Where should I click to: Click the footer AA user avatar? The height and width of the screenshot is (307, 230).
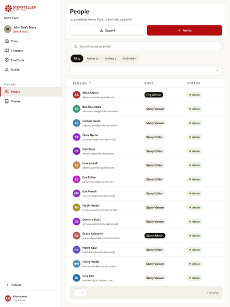8,298
